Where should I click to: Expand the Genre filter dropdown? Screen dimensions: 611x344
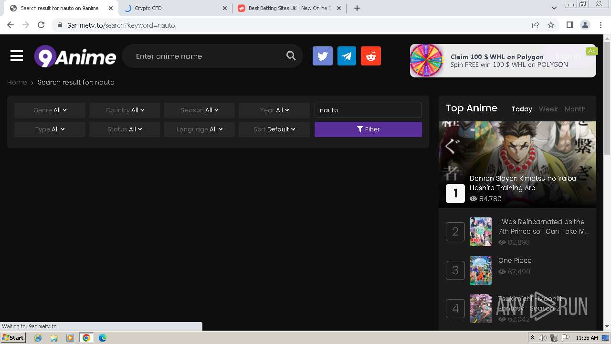50,110
